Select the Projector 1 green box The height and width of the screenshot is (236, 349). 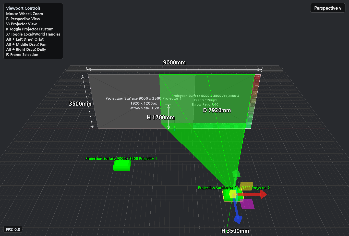122,165
